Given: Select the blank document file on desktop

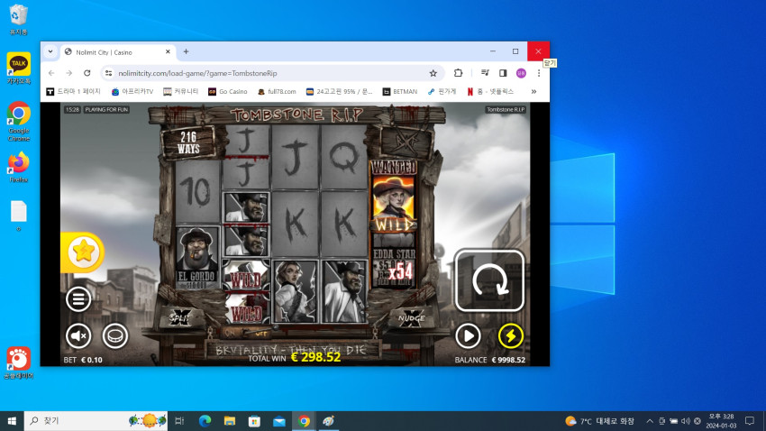Looking at the screenshot, I should (19, 216).
